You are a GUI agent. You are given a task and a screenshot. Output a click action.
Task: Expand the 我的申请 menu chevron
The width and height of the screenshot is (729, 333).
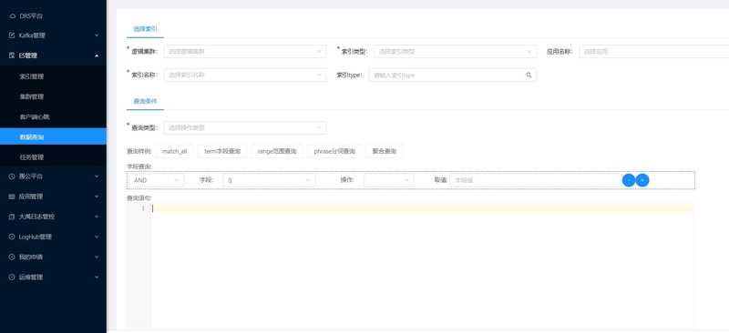click(x=97, y=257)
